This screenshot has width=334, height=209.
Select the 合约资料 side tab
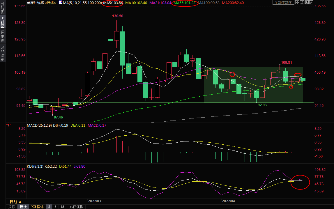point(3,54)
